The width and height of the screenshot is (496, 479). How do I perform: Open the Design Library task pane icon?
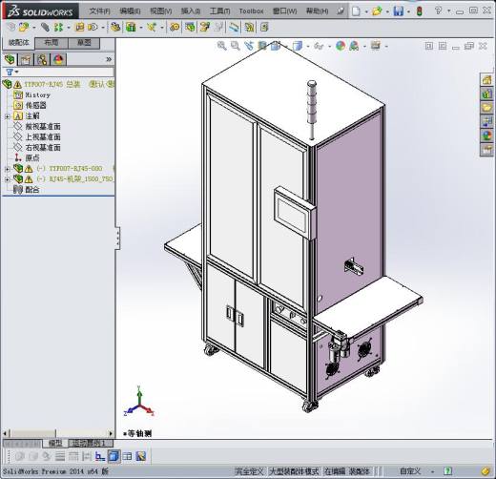pos(486,94)
